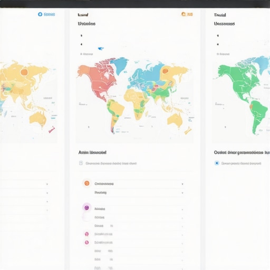Click the red New Zealand shape on the left map
The height and width of the screenshot is (270, 270).
52,130
